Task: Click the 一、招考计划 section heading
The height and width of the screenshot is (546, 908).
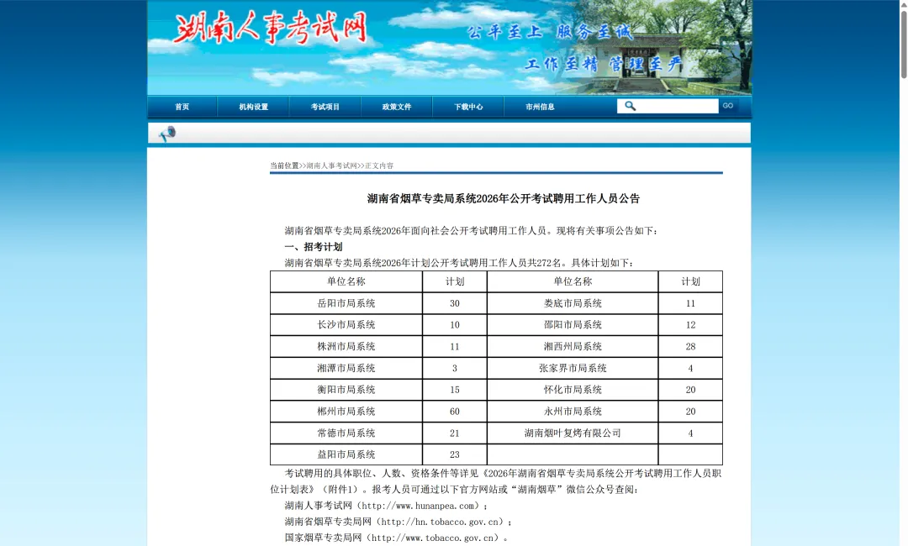Action: [314, 247]
